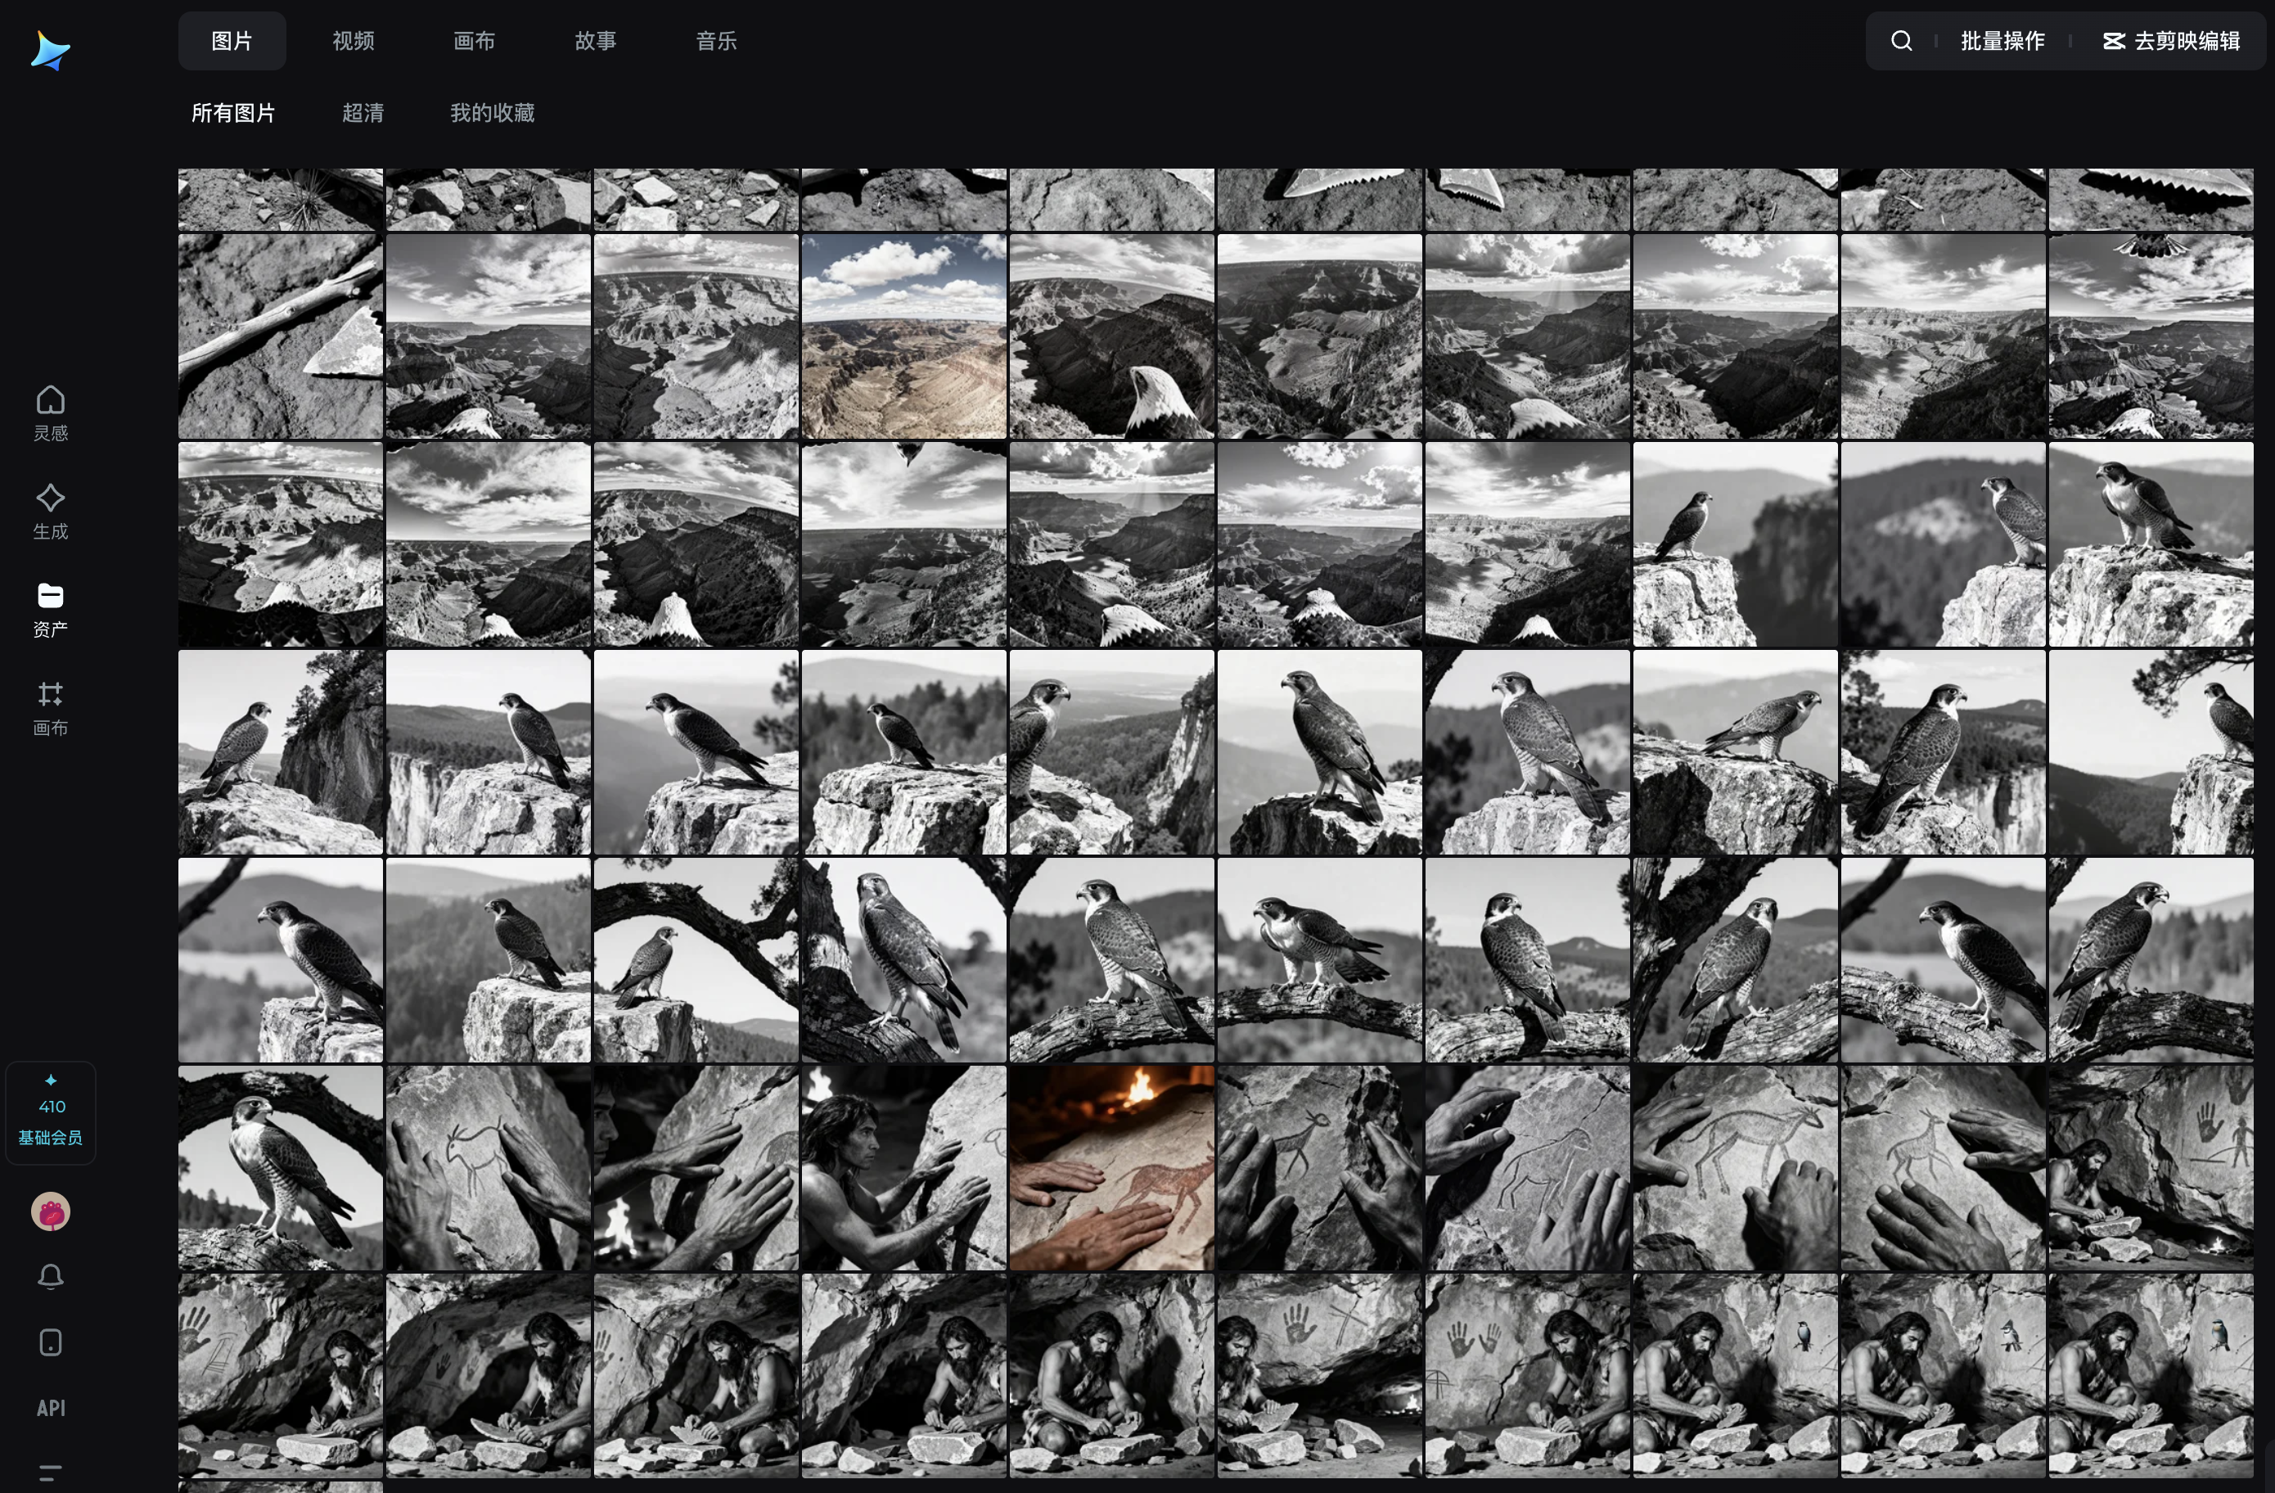Click the 去剪映编辑 button
The width and height of the screenshot is (2275, 1493).
coord(2172,41)
